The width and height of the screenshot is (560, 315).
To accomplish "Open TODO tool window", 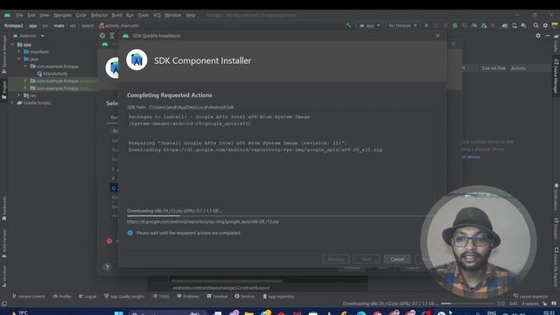I will (161, 297).
